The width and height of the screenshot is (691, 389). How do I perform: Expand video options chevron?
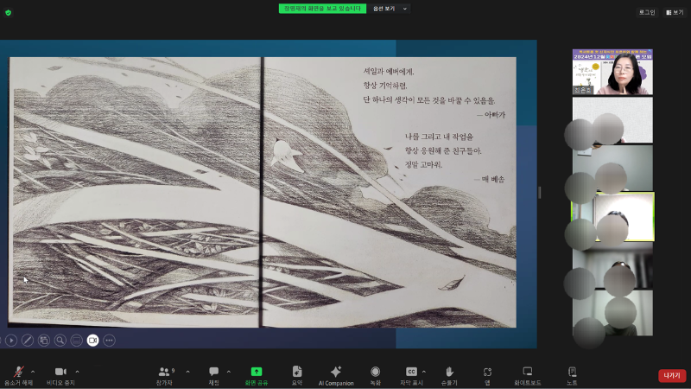click(x=77, y=372)
